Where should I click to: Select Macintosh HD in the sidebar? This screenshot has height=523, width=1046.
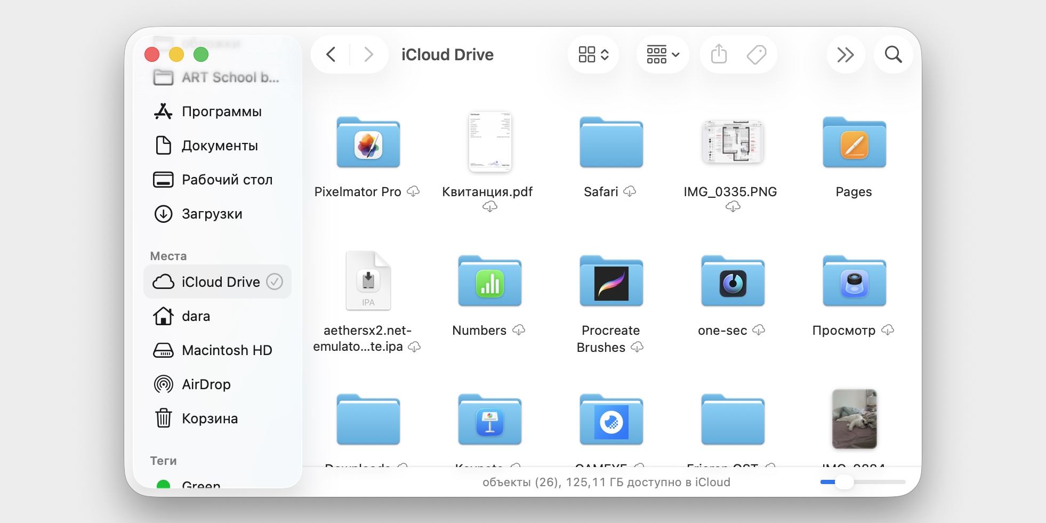(227, 350)
